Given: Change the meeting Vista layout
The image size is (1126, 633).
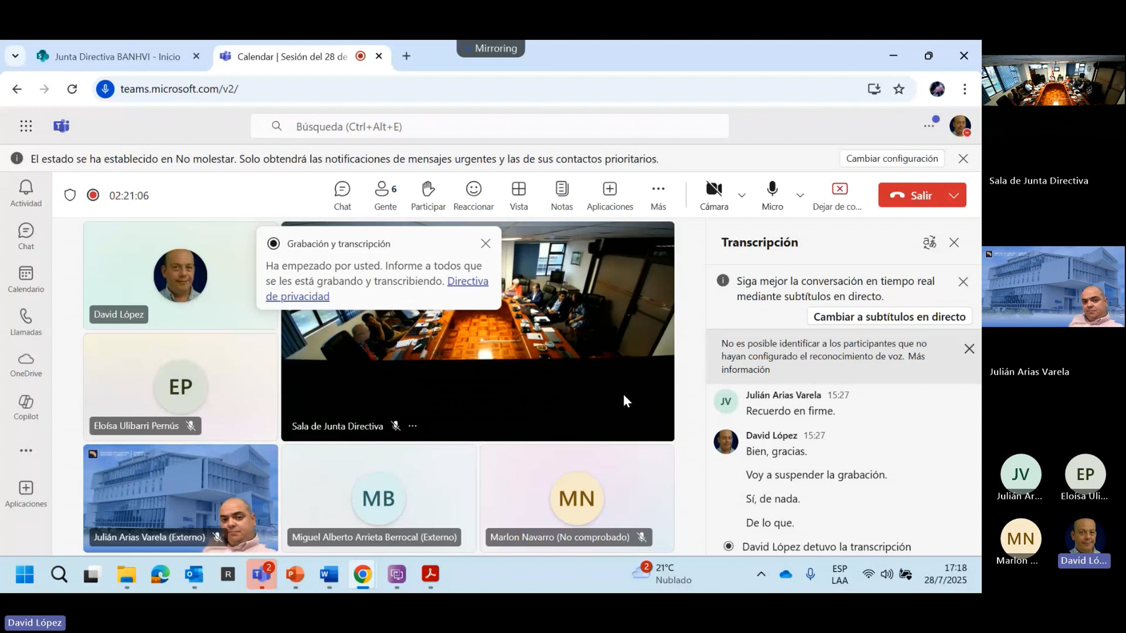Looking at the screenshot, I should (x=518, y=196).
